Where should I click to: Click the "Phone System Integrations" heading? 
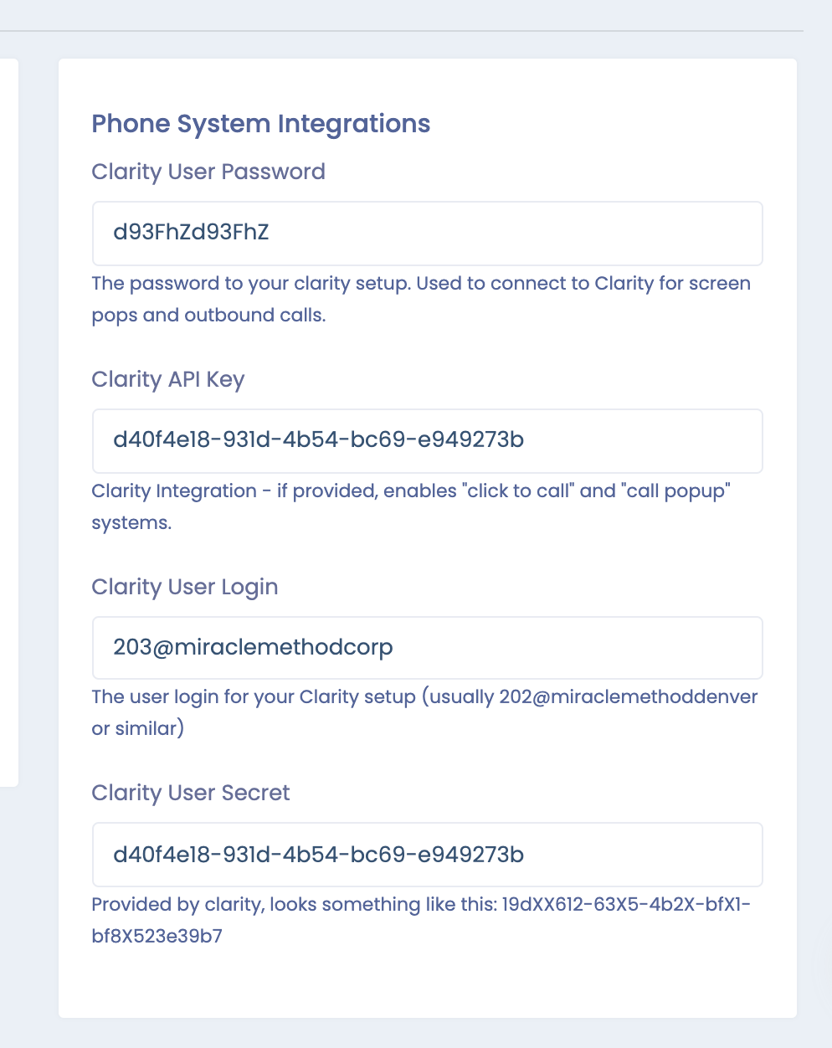tap(260, 124)
